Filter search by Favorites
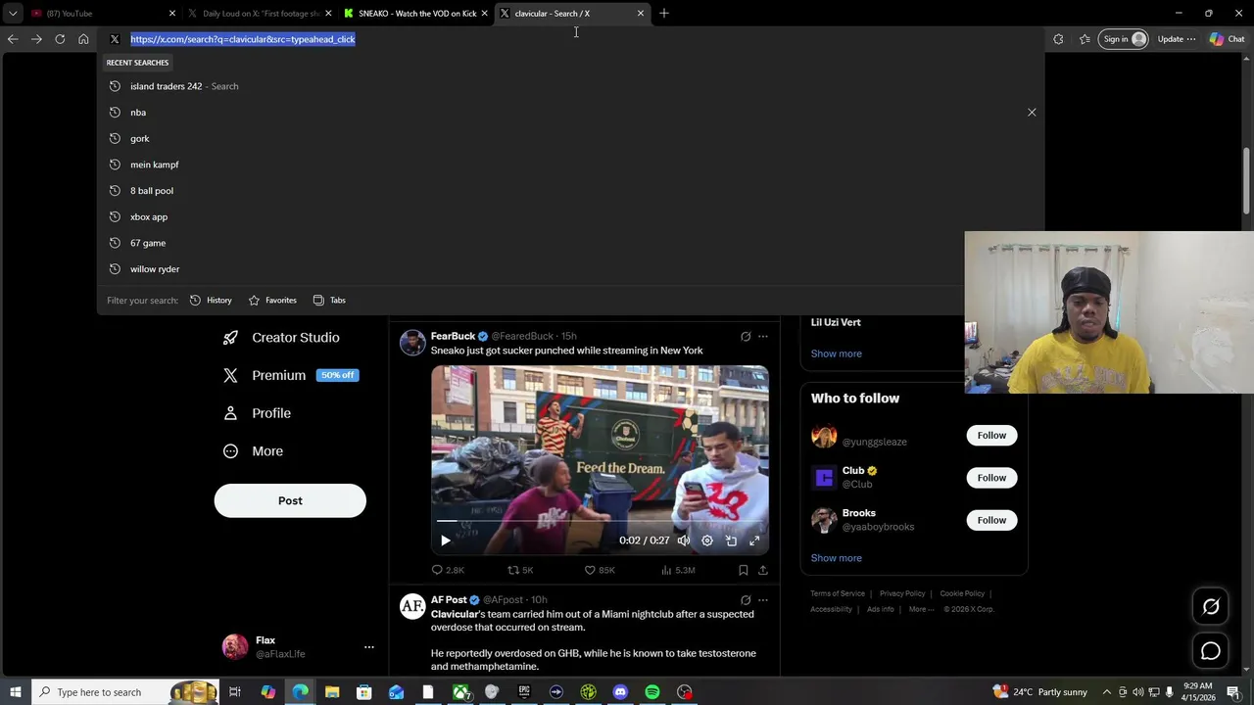Image resolution: width=1254 pixels, height=705 pixels. pyautogui.click(x=272, y=301)
